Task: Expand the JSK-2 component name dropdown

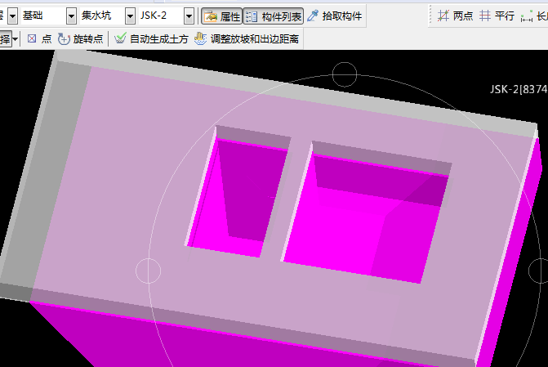Action: point(189,16)
